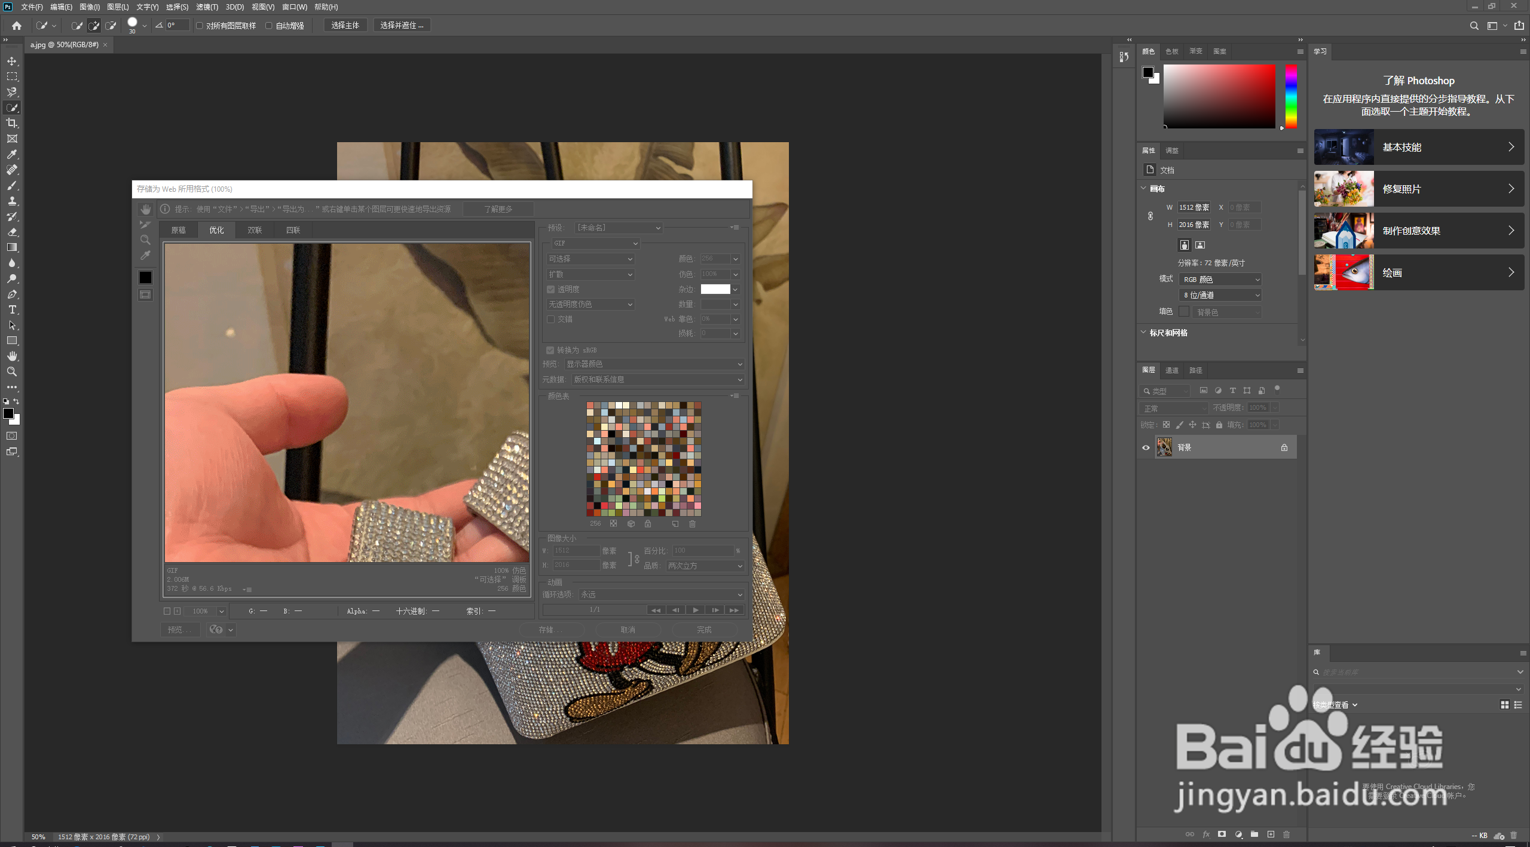Select the Eraser tool

pos(12,232)
